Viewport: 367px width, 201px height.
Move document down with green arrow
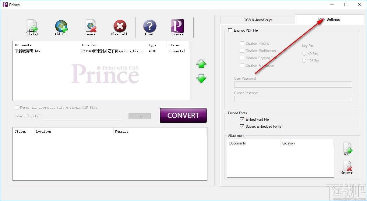(x=201, y=79)
